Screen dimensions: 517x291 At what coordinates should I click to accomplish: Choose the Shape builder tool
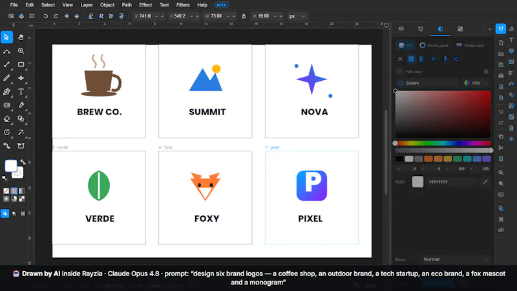pyautogui.click(x=21, y=119)
